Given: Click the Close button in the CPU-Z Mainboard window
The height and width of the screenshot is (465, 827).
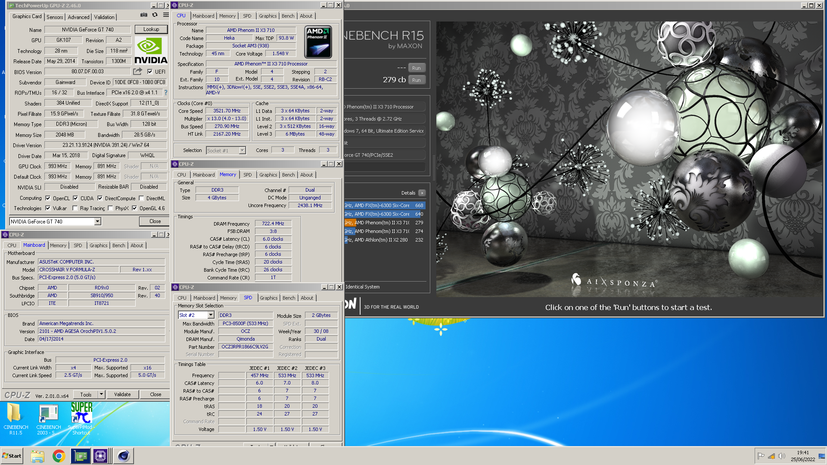Looking at the screenshot, I should pyautogui.click(x=155, y=394).
